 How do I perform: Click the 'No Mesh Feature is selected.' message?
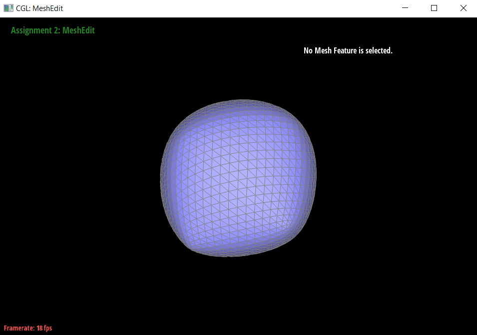348,50
